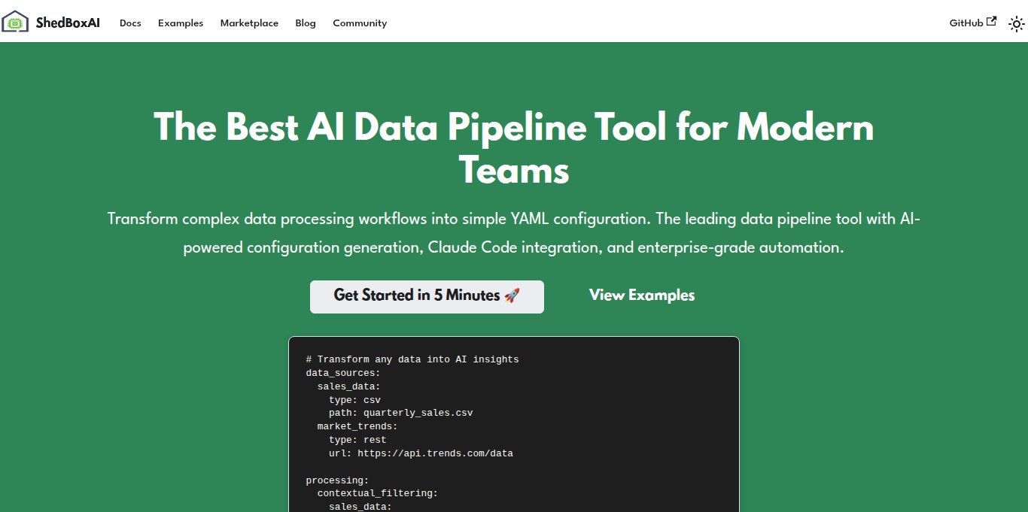Click the hero subtitle paragraph

point(514,233)
